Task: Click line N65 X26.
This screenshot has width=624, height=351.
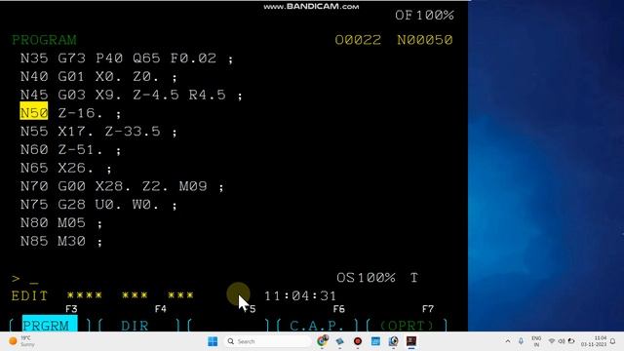Action: tap(65, 169)
